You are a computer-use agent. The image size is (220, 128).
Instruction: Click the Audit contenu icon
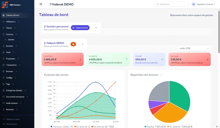pos(4,103)
